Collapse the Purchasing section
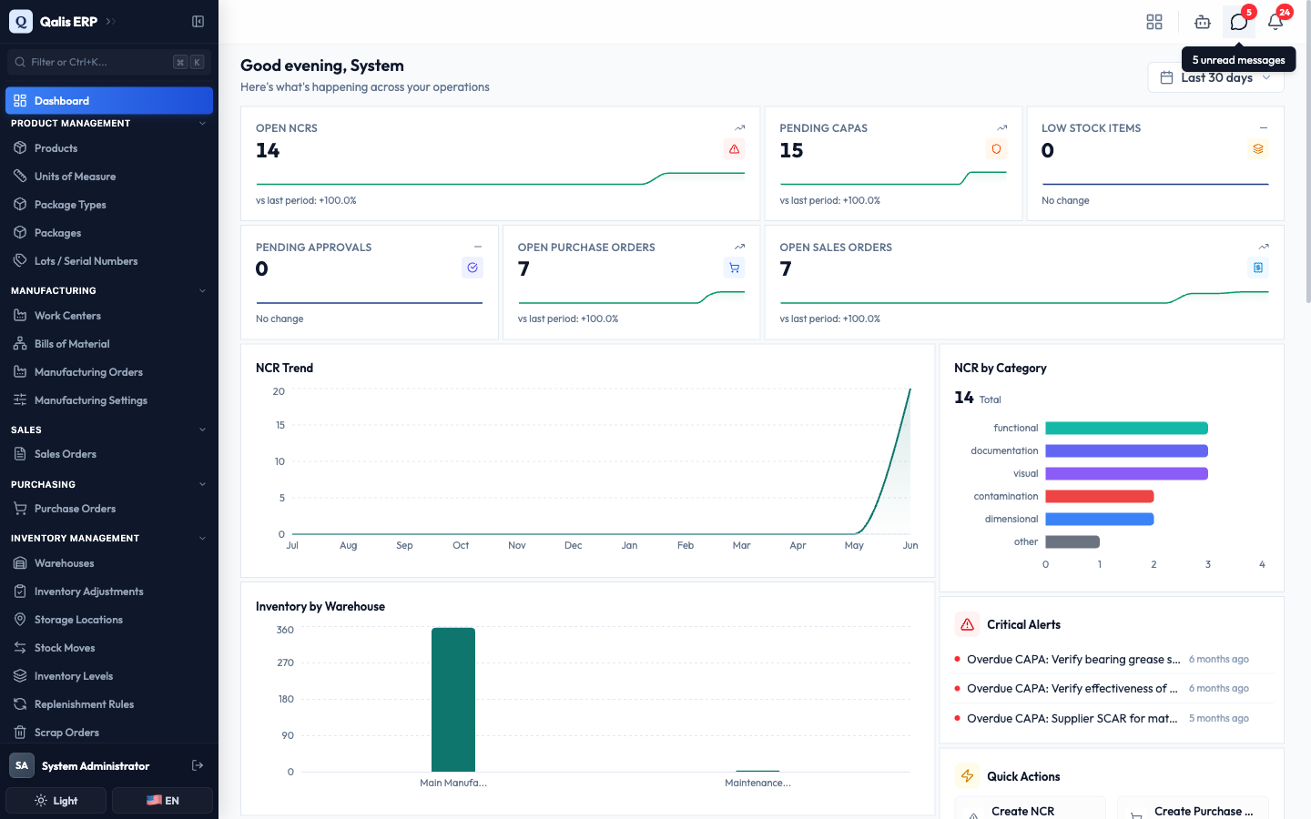The height and width of the screenshot is (819, 1311). (x=202, y=484)
